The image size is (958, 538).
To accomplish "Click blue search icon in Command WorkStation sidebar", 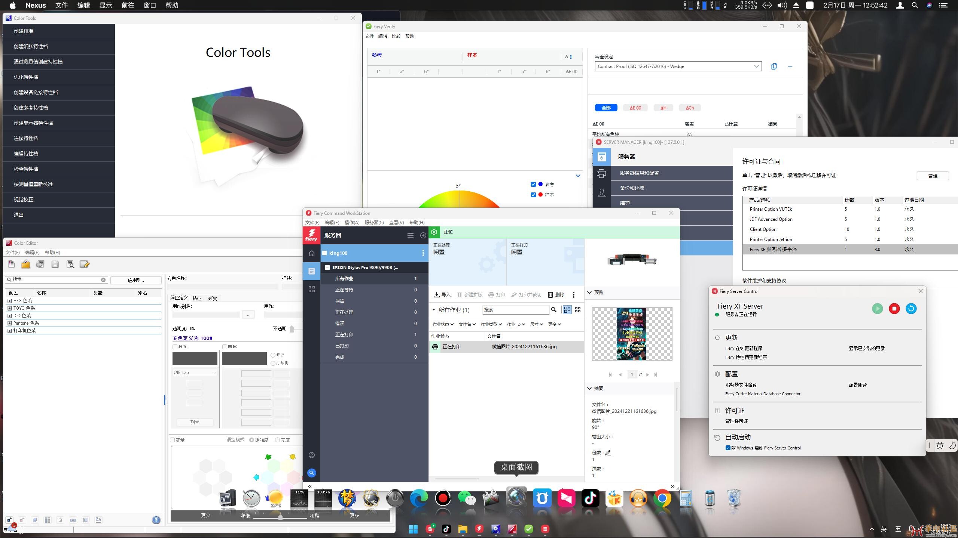I will click(x=311, y=473).
